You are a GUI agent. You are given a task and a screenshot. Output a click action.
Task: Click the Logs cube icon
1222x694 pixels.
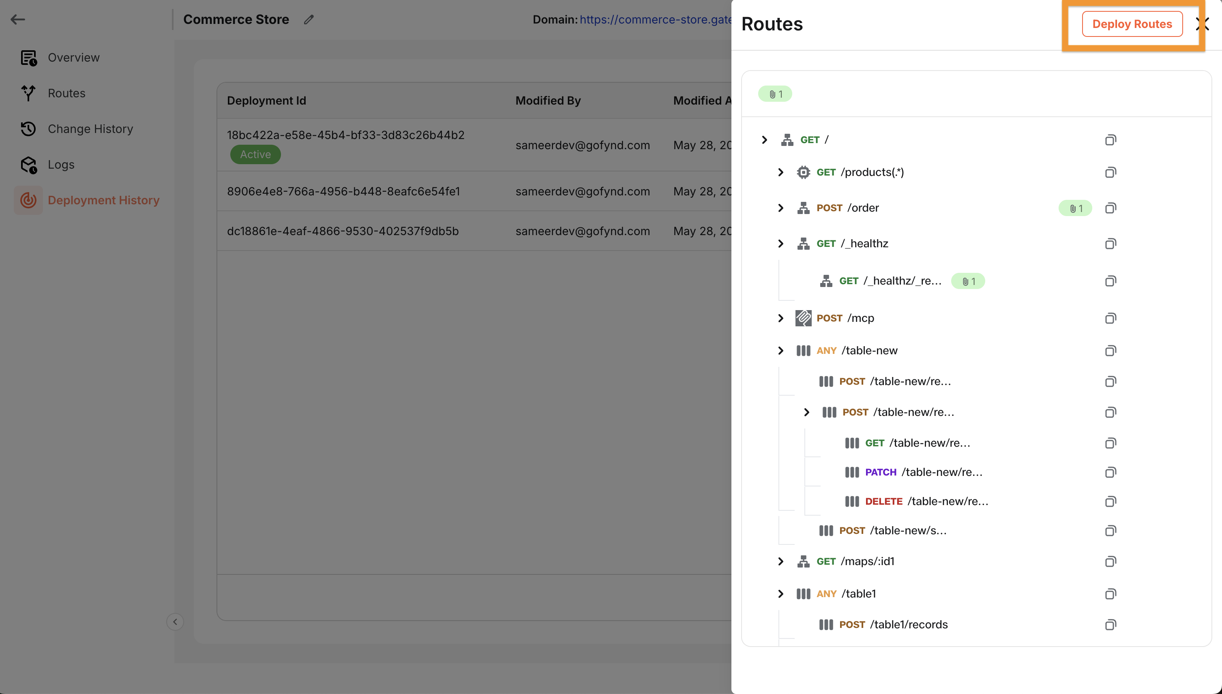[x=29, y=165]
